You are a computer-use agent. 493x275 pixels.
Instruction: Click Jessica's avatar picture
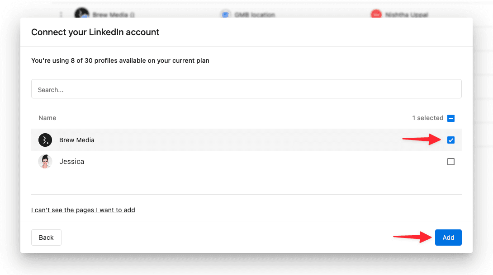[45, 162]
